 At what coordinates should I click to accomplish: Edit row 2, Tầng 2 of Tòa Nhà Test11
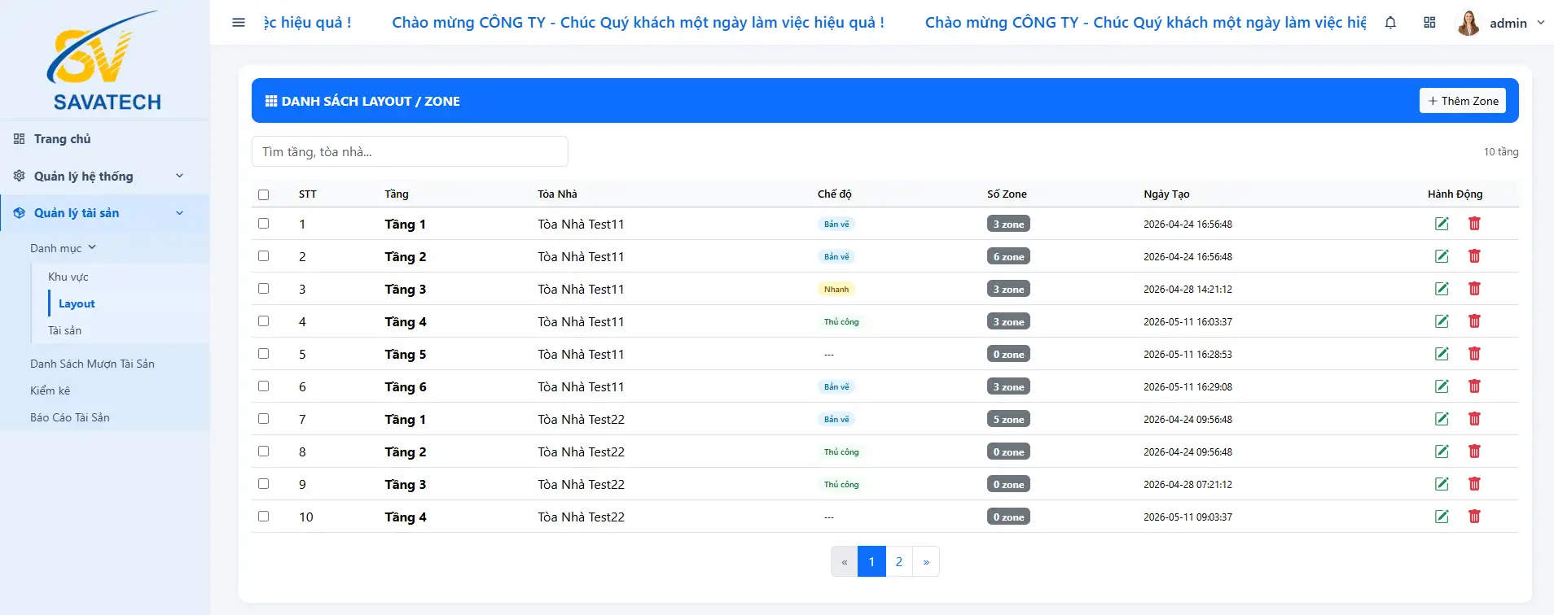[x=1442, y=256]
